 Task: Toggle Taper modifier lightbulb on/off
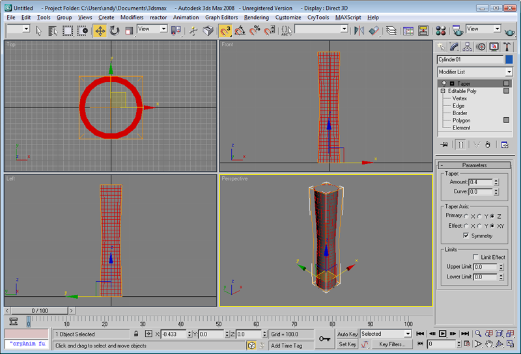[444, 83]
